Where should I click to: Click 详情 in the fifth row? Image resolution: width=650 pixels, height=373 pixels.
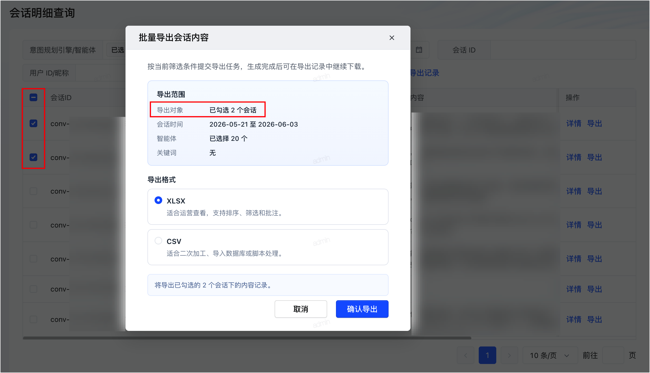pos(574,259)
